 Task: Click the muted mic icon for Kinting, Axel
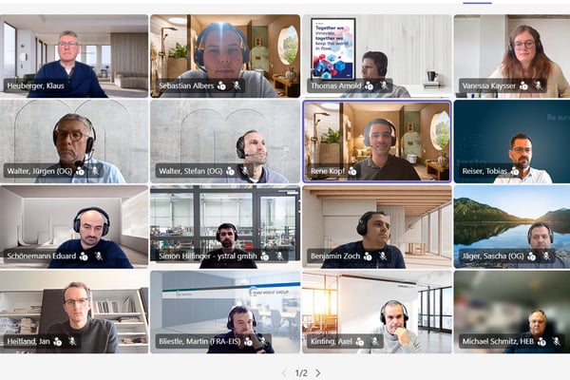(374, 341)
